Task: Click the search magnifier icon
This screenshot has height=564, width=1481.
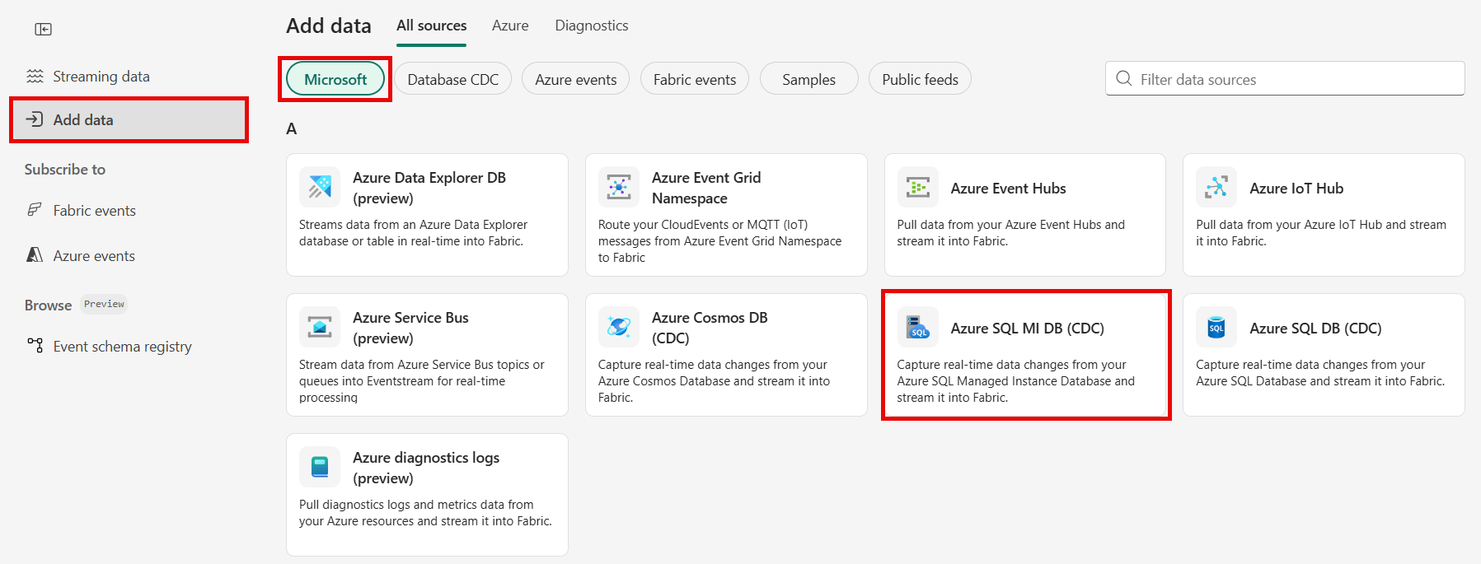Action: pyautogui.click(x=1123, y=79)
